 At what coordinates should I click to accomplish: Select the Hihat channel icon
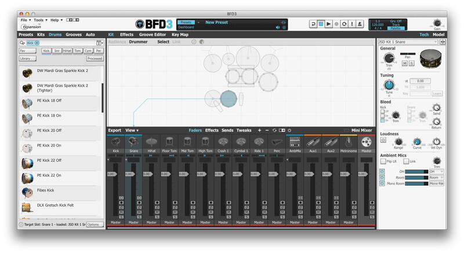(x=151, y=142)
